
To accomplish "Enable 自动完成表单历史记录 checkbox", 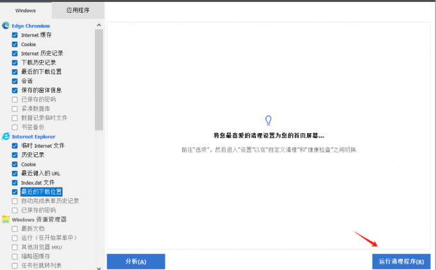I will click(x=15, y=201).
